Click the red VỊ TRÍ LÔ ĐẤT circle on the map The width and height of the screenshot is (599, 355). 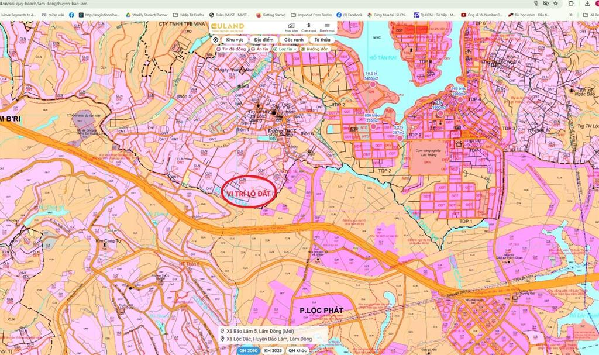250,191
